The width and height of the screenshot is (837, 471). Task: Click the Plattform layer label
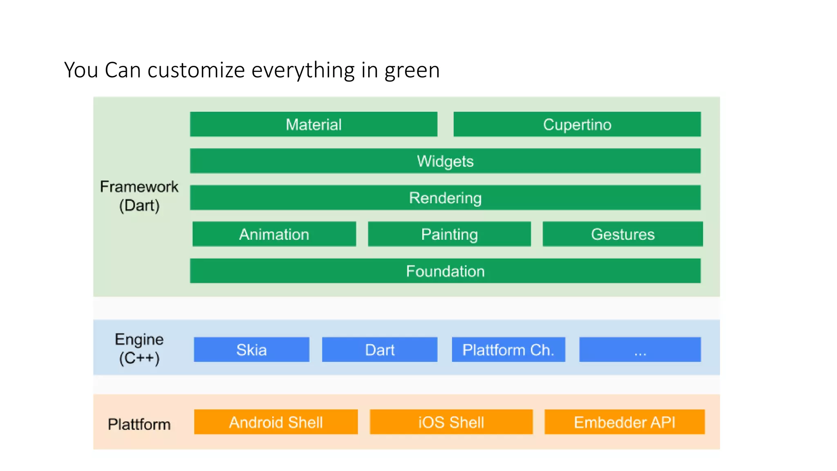139,424
